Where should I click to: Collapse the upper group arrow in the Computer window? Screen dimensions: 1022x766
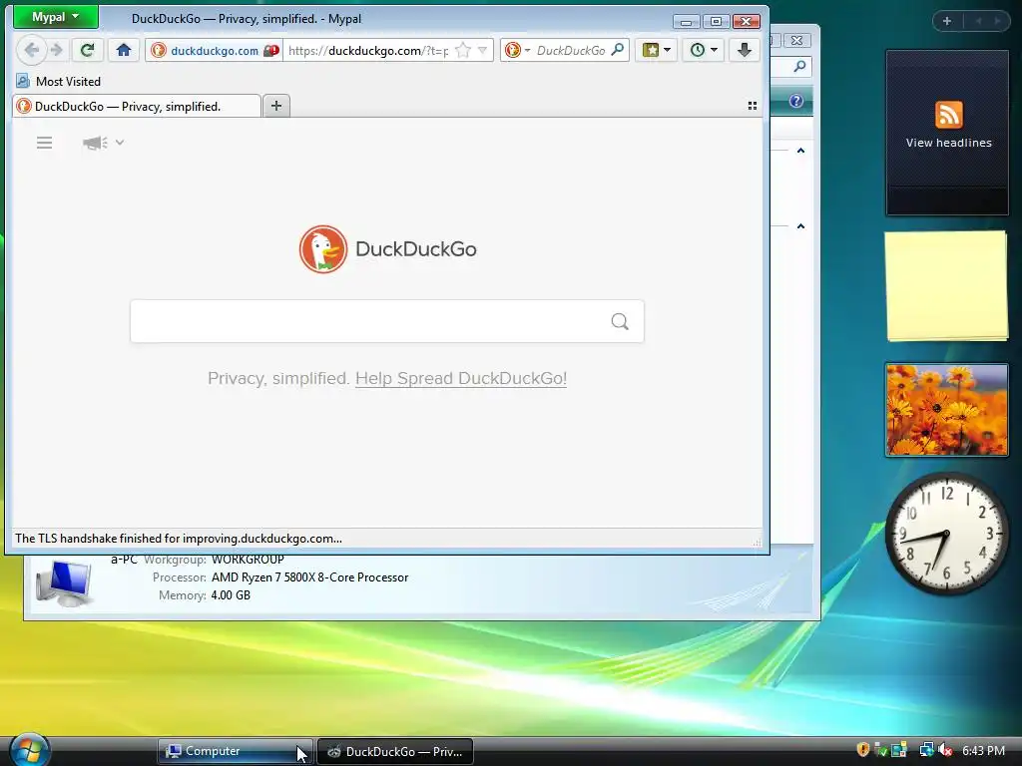[x=801, y=151]
